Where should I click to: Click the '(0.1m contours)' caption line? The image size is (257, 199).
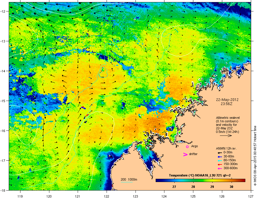click(x=227, y=121)
